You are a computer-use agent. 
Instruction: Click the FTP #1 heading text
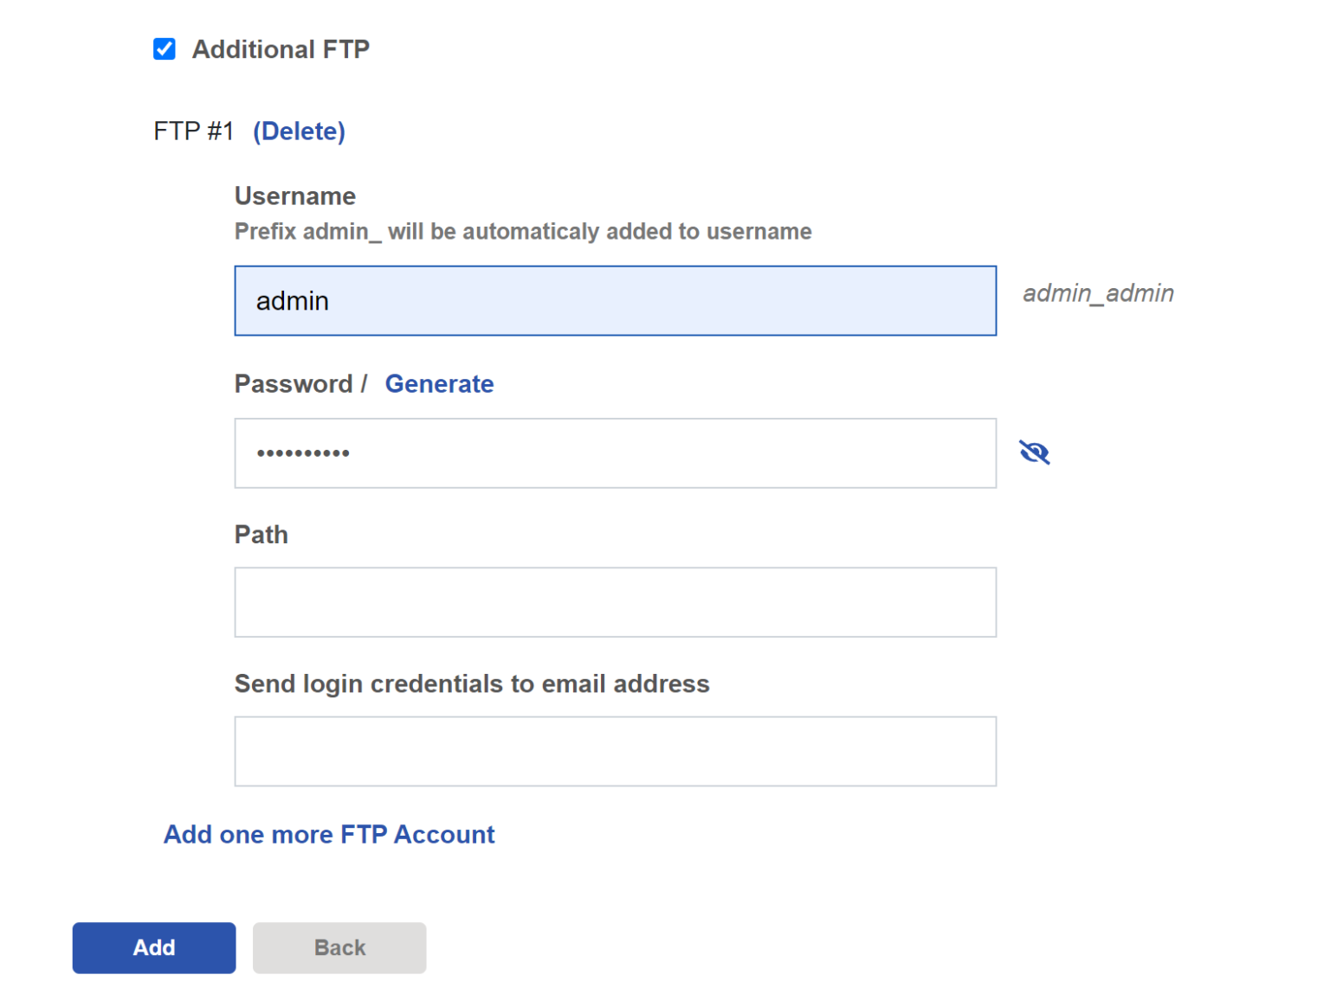[x=194, y=131]
